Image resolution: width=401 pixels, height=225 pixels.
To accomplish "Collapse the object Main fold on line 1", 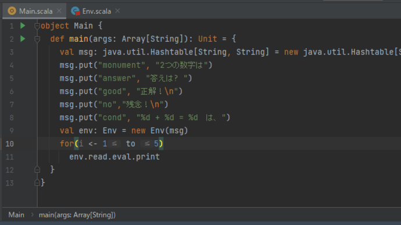I will click(x=37, y=26).
